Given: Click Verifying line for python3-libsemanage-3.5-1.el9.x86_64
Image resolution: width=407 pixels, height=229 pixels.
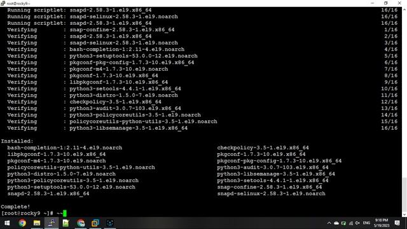Looking at the screenshot, I should pyautogui.click(x=97, y=128).
